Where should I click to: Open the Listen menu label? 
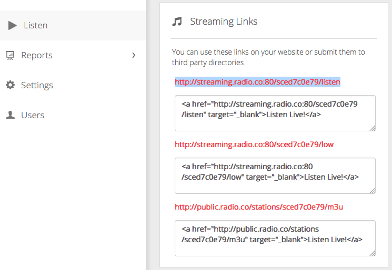(35, 25)
